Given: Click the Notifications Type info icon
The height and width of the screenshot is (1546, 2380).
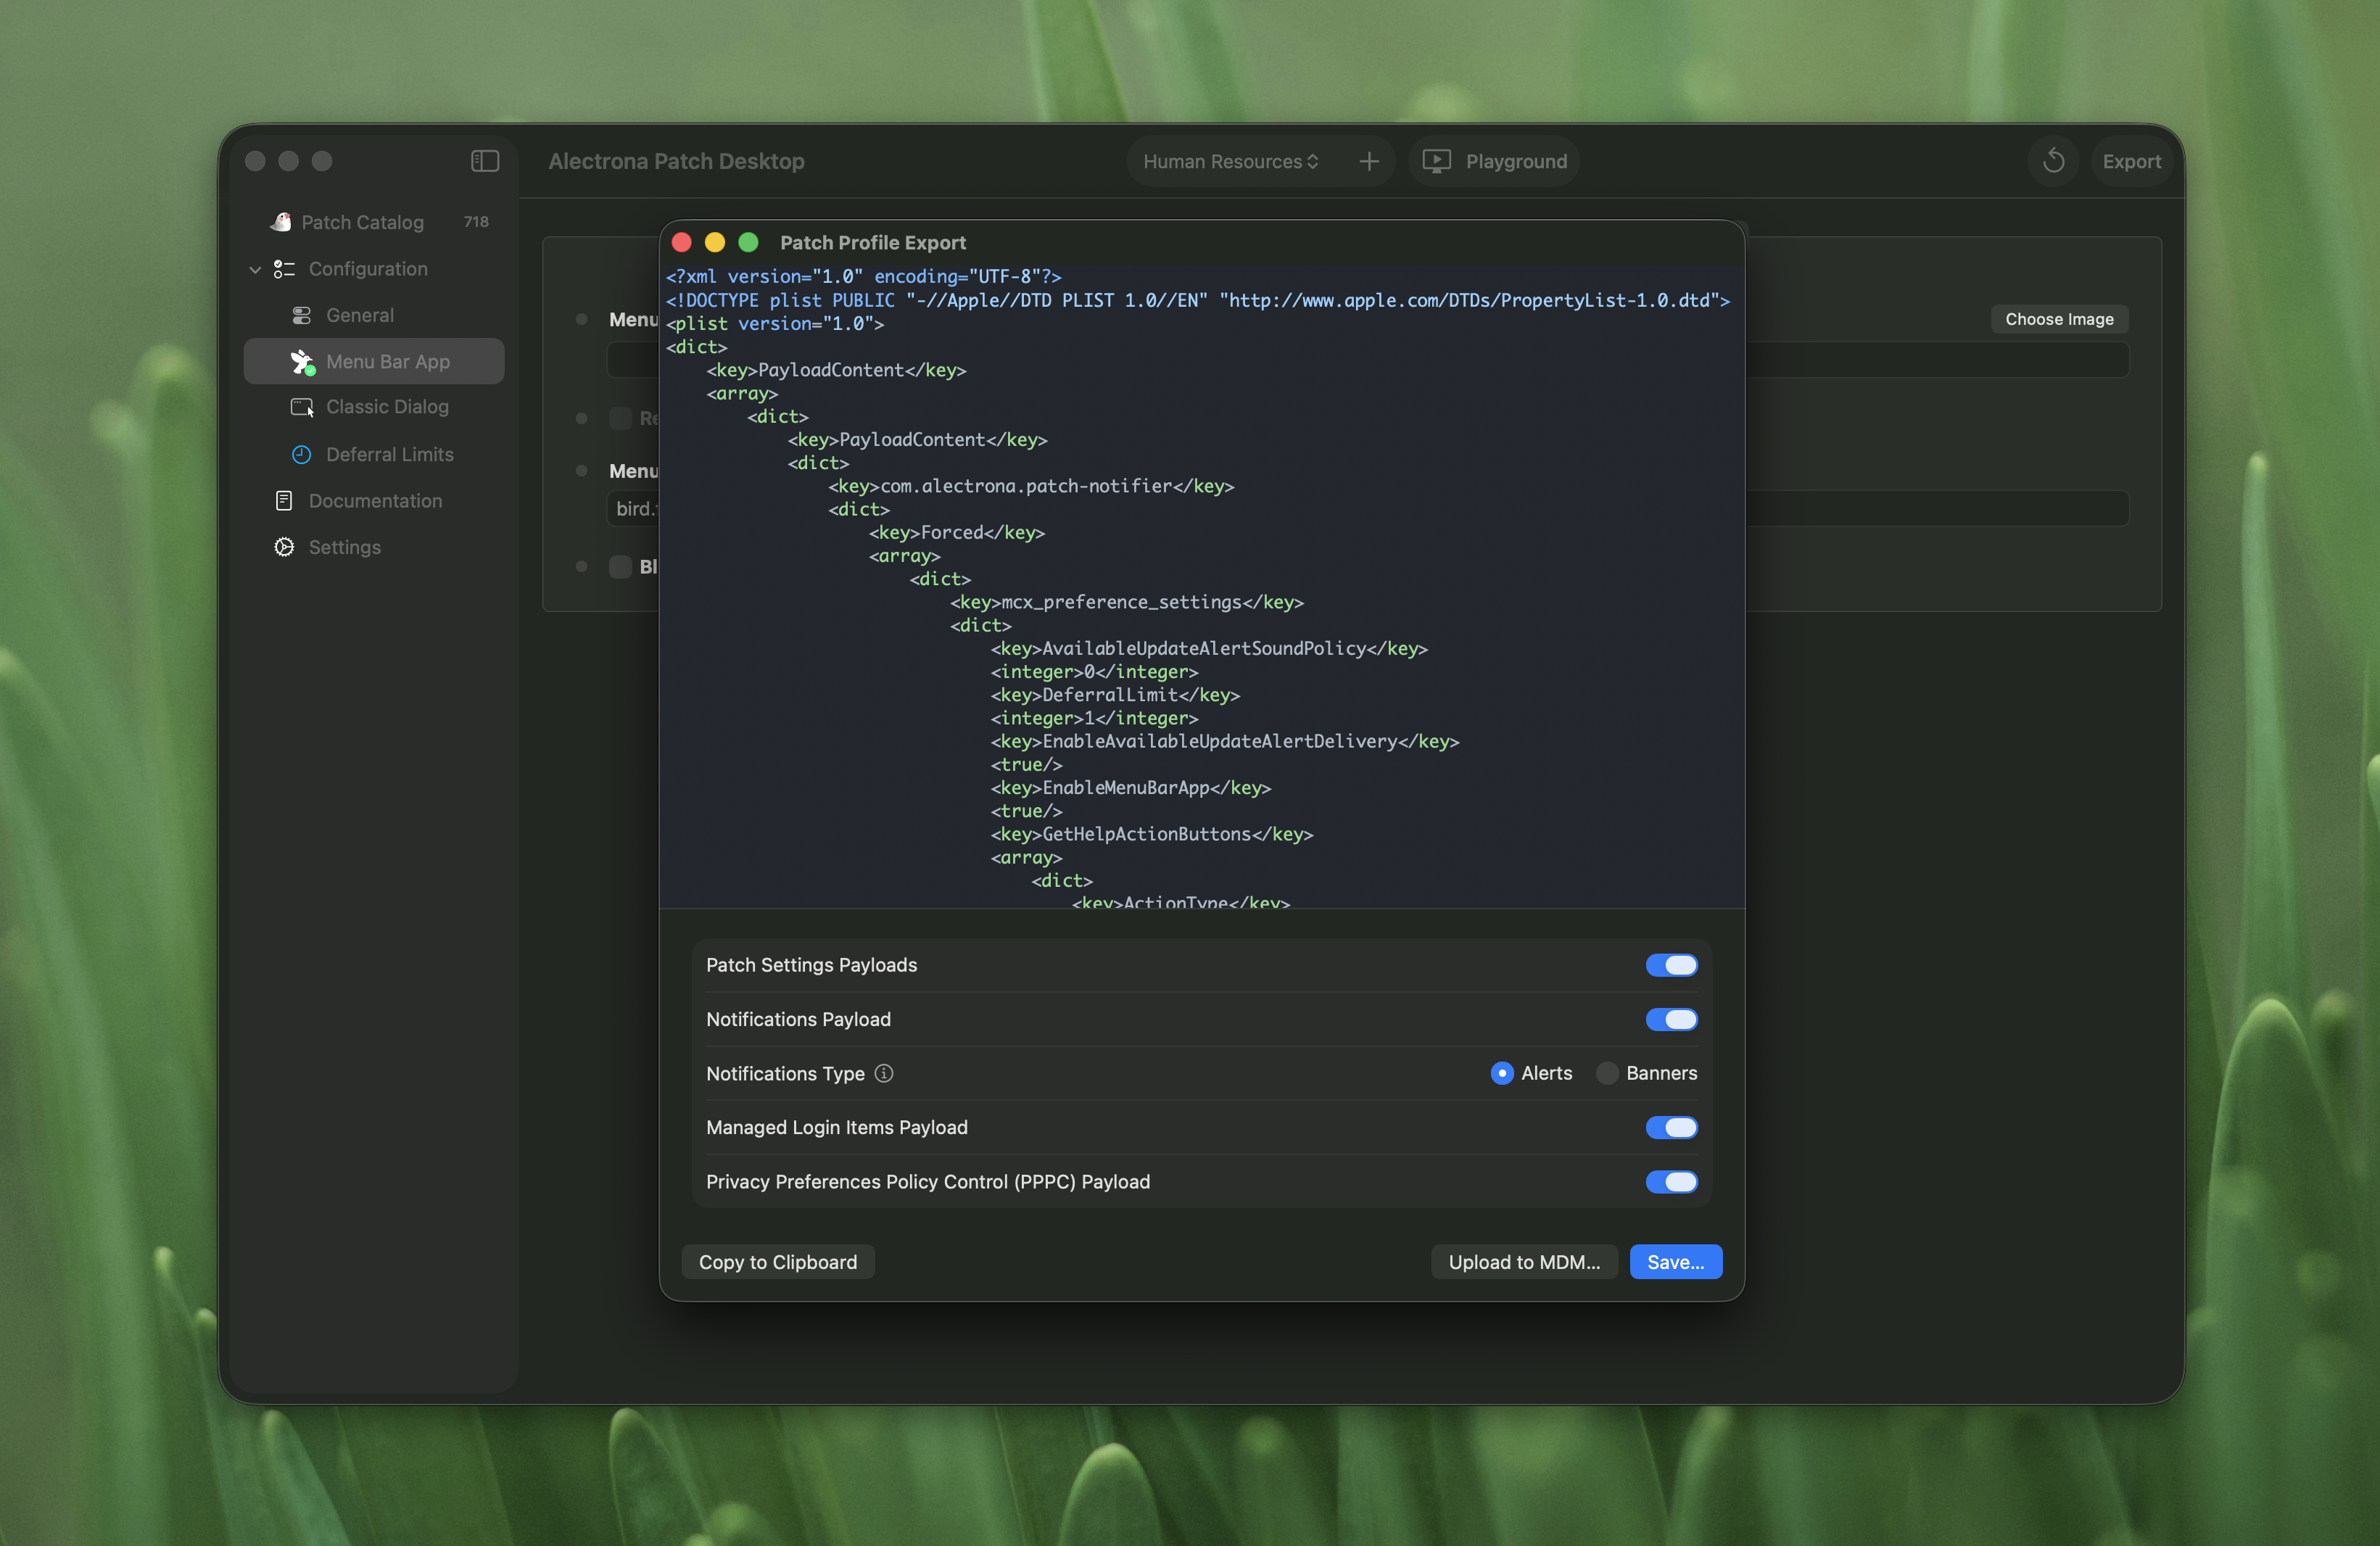Looking at the screenshot, I should tap(884, 1073).
